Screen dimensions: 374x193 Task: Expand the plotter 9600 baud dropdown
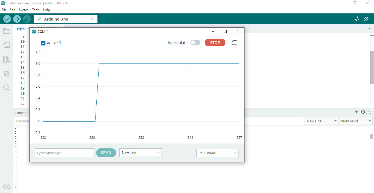click(217, 153)
